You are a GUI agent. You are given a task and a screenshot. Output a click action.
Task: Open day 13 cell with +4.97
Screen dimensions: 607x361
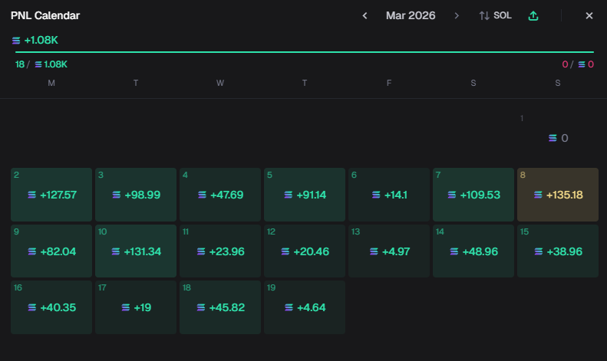389,251
